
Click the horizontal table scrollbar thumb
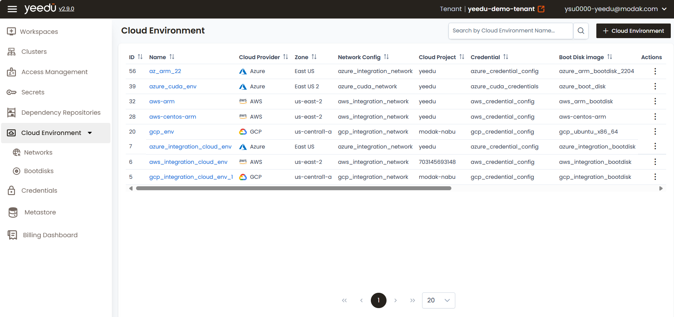(x=294, y=188)
